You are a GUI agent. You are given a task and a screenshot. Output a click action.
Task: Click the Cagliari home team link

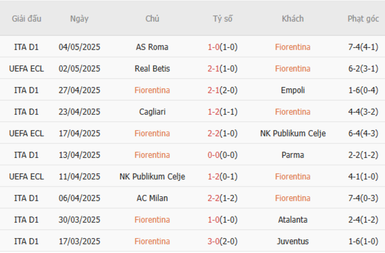[152, 112]
